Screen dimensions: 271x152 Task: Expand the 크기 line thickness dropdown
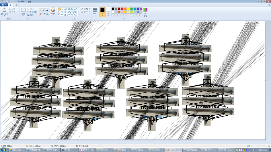click(95, 12)
